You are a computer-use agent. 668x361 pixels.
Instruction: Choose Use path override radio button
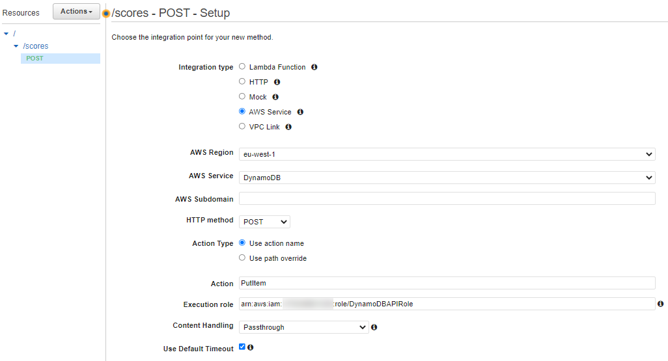[242, 258]
